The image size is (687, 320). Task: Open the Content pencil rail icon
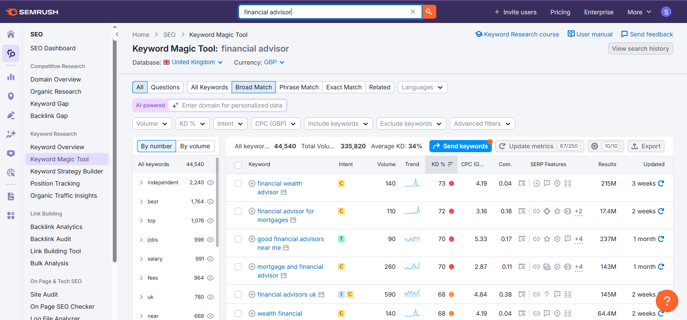(11, 115)
